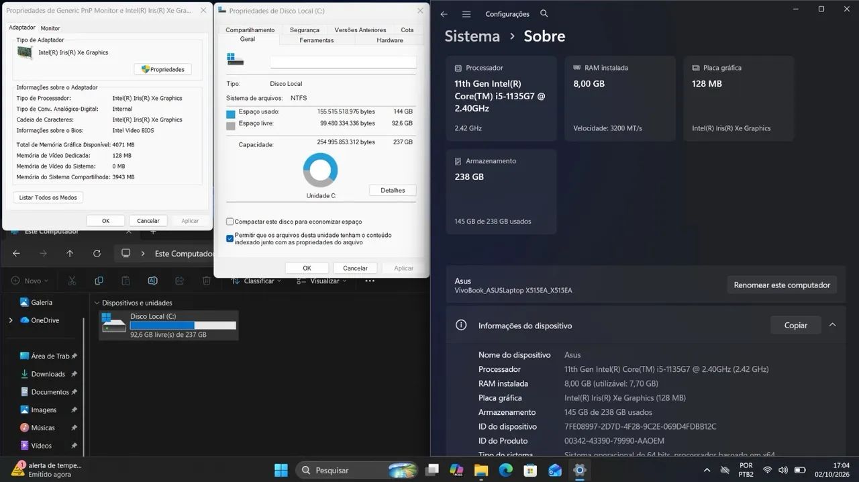Open Downloads in the Explorer sidebar
This screenshot has width=859, height=482.
48,374
